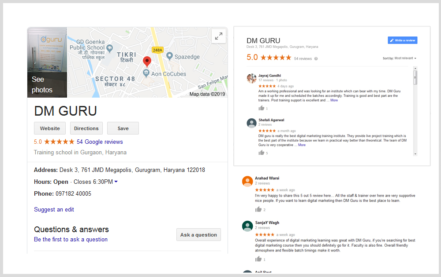This screenshot has height=277, width=441.
Task: Open SanjaY Wagh reviewer name
Action: click(x=267, y=222)
